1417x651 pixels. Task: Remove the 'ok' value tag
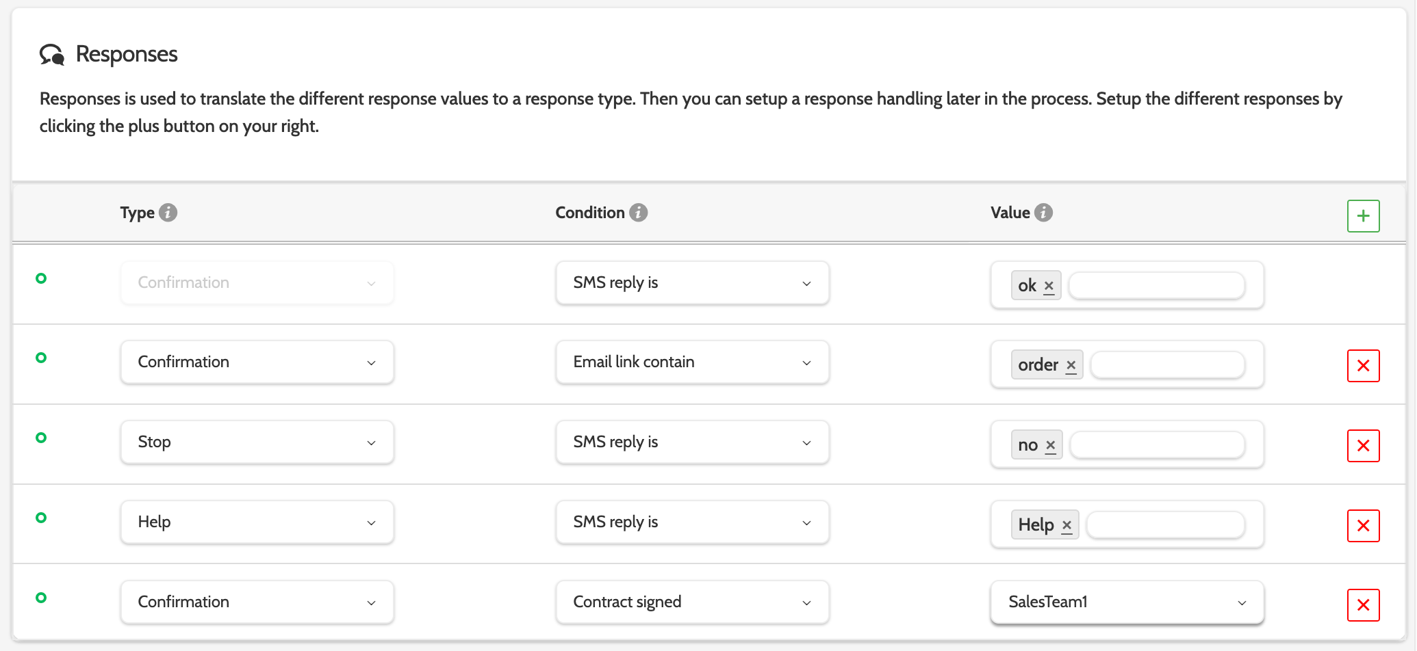point(1049,286)
